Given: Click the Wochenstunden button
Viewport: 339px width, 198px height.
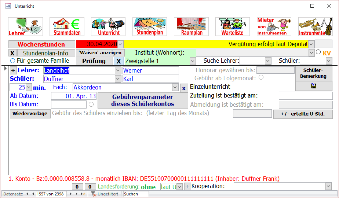Looking at the screenshot, I should click(x=41, y=44).
